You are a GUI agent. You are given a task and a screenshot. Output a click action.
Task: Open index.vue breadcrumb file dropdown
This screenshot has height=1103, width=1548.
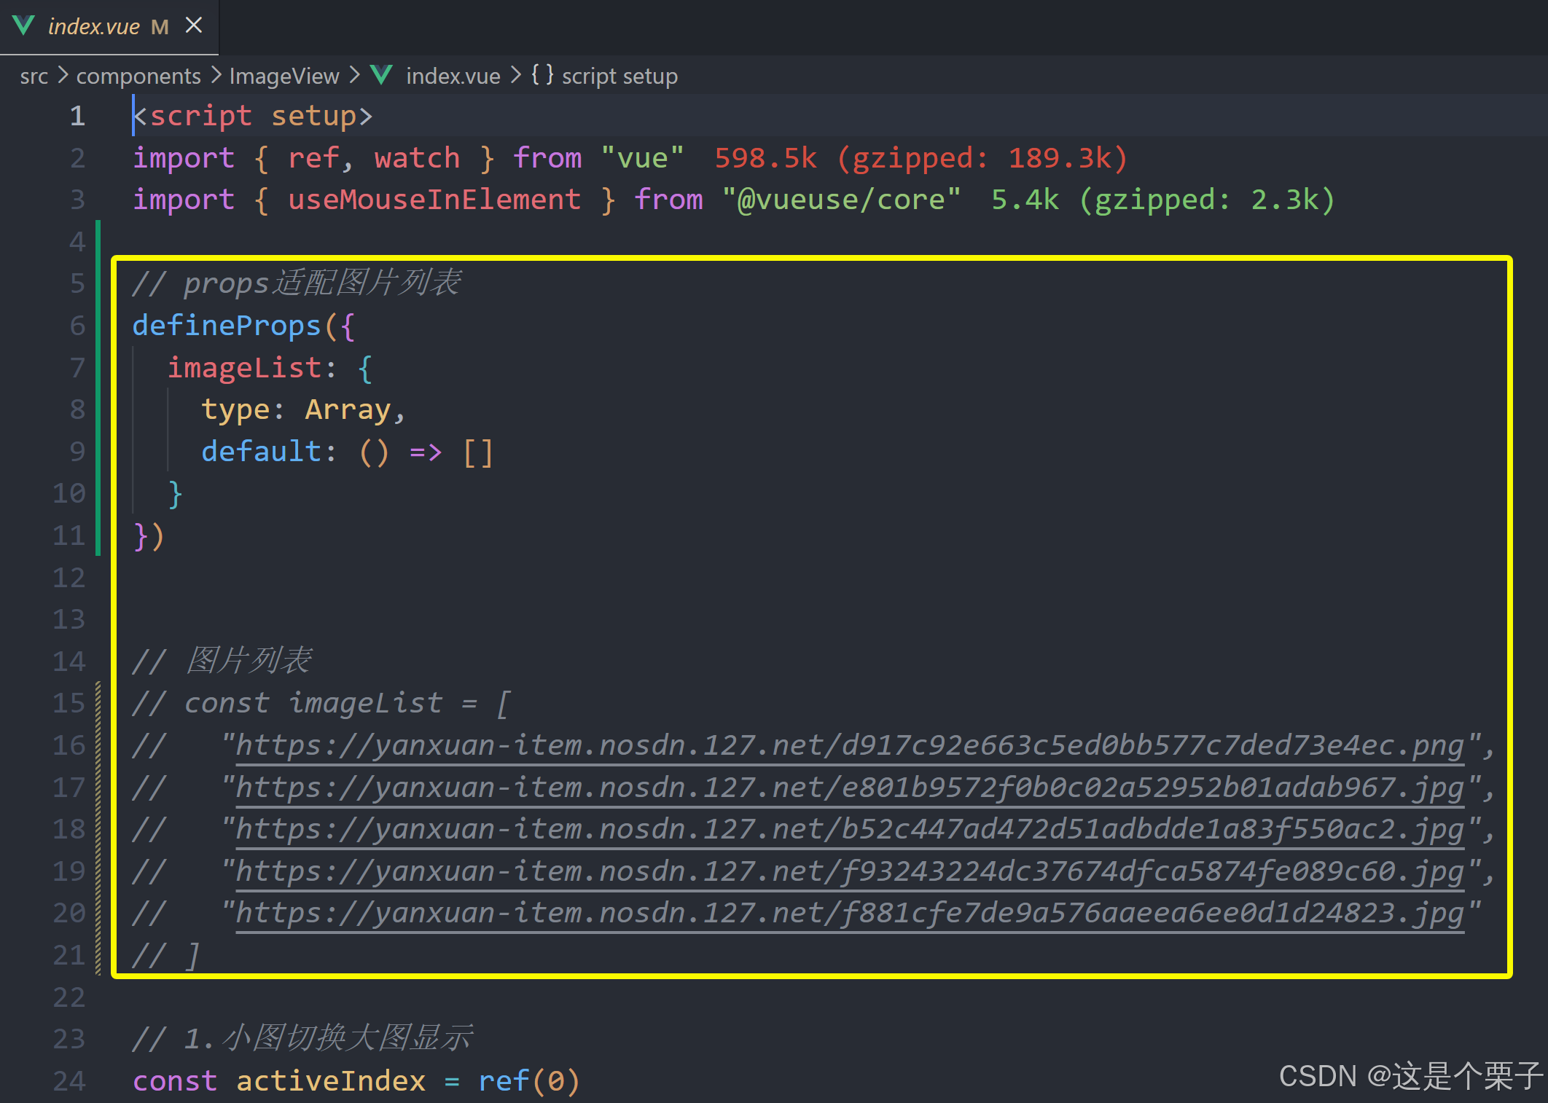[x=453, y=76]
